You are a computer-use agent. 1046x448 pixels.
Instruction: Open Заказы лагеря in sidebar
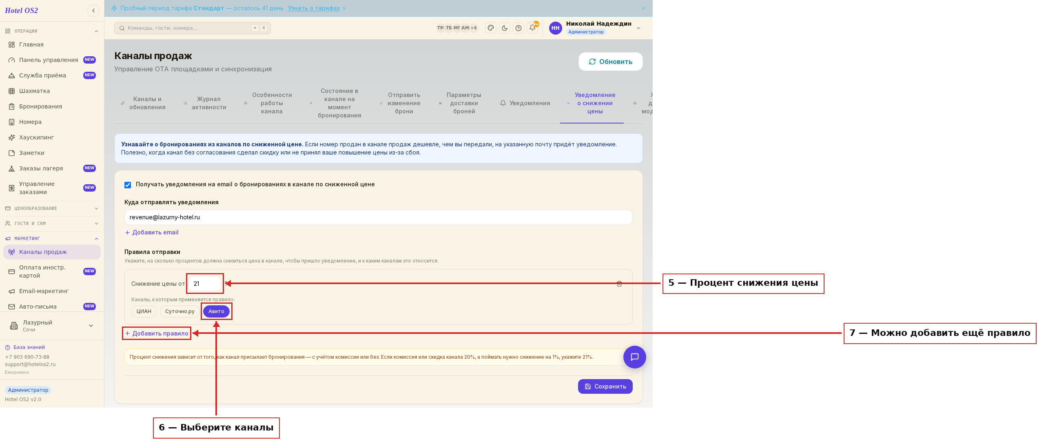click(x=52, y=168)
